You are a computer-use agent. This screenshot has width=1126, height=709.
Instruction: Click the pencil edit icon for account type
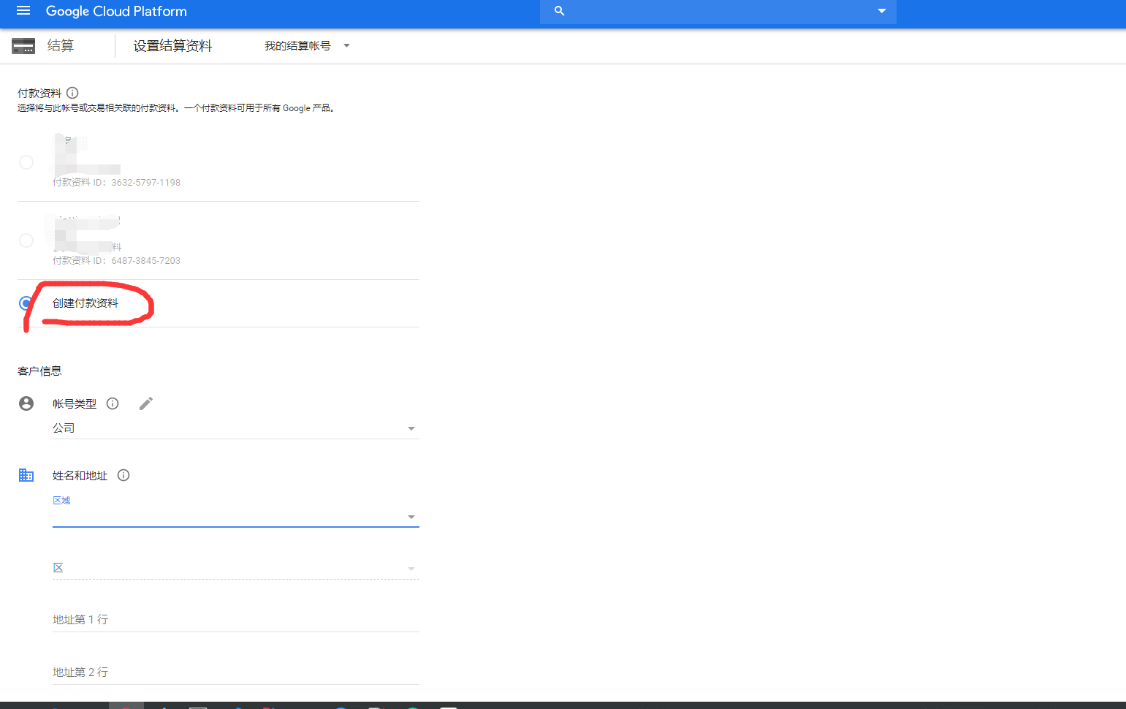point(146,403)
